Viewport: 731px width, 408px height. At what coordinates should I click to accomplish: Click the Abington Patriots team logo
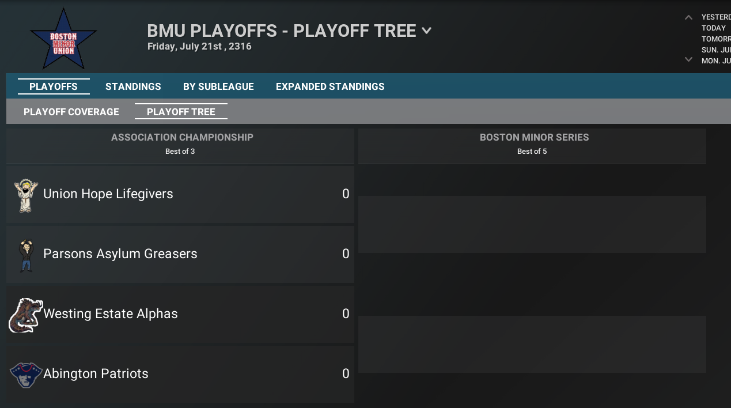click(x=26, y=375)
